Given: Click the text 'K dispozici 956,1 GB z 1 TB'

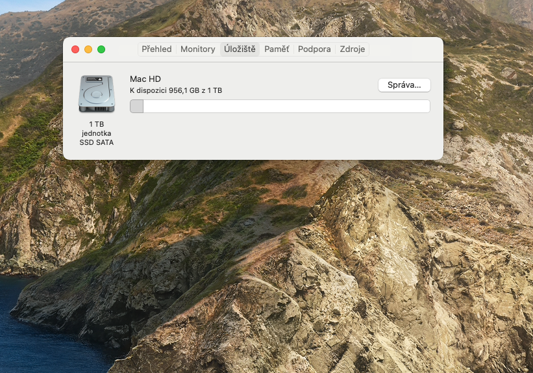Looking at the screenshot, I should click(176, 90).
